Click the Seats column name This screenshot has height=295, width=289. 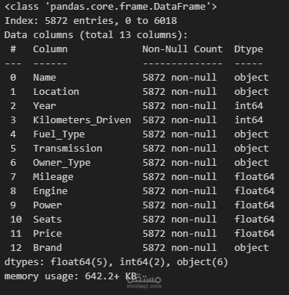tap(48, 220)
